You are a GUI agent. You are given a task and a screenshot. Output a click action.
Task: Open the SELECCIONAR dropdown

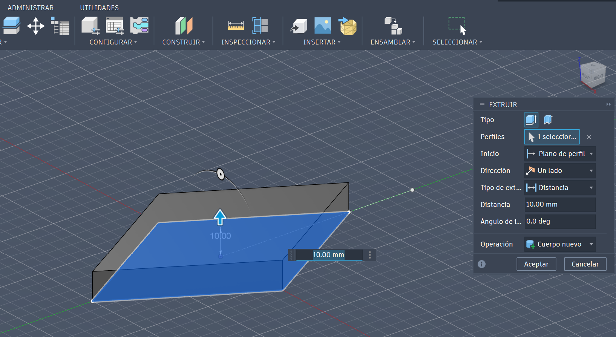(x=457, y=42)
